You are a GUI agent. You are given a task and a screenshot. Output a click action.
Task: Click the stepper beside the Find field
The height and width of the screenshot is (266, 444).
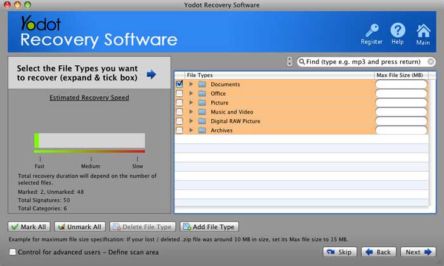289,61
